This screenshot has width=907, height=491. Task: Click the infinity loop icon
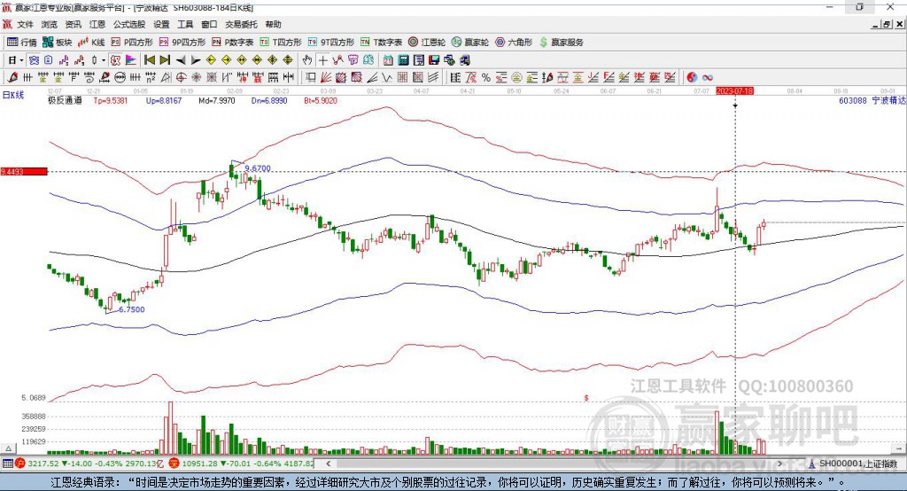708,78
